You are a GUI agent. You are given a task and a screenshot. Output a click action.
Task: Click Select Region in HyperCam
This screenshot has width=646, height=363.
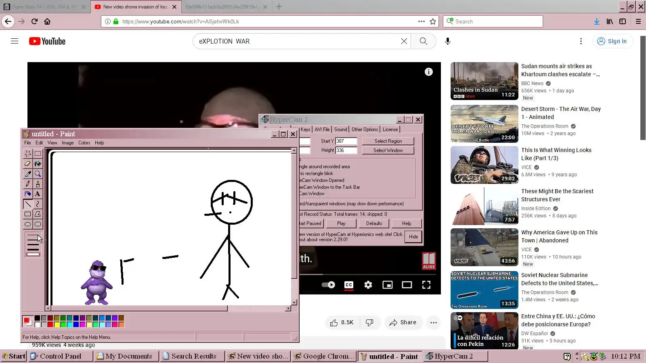pyautogui.click(x=388, y=141)
